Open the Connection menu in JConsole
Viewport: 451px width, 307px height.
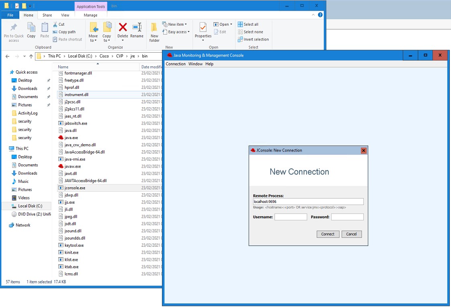(175, 64)
